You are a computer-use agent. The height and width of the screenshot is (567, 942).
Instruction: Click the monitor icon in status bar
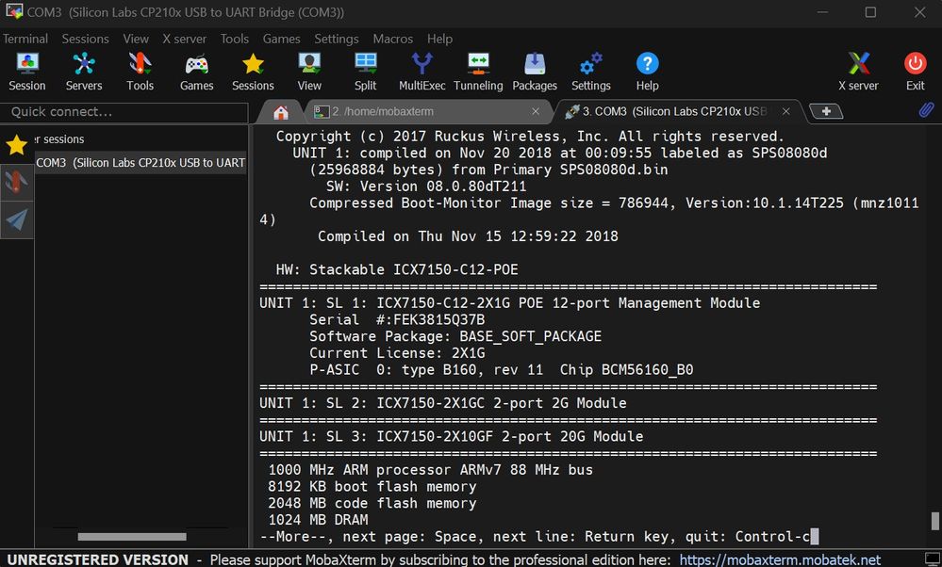click(933, 559)
